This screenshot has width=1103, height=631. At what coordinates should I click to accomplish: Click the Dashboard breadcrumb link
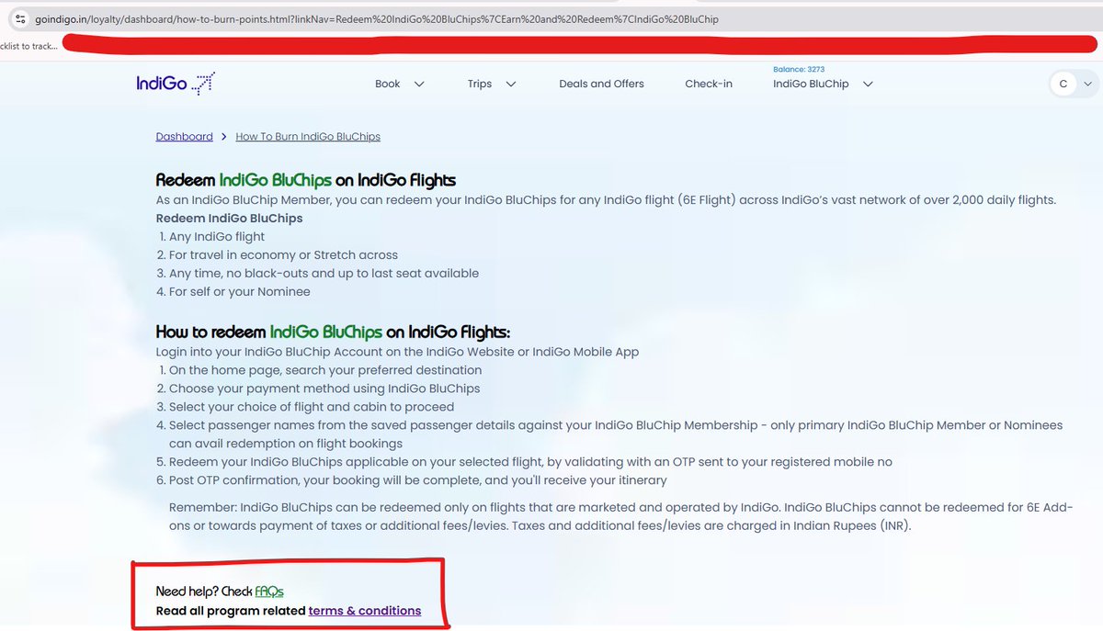coord(184,136)
